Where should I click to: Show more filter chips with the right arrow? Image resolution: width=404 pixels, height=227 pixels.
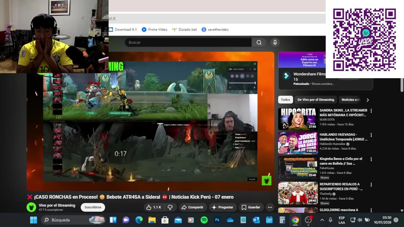point(367,100)
